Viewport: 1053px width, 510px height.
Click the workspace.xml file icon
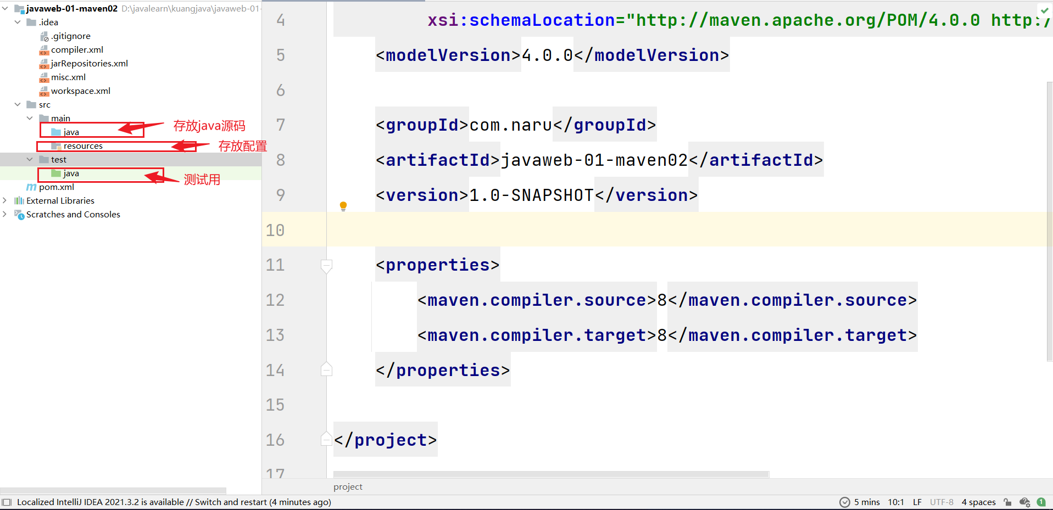[x=44, y=91]
